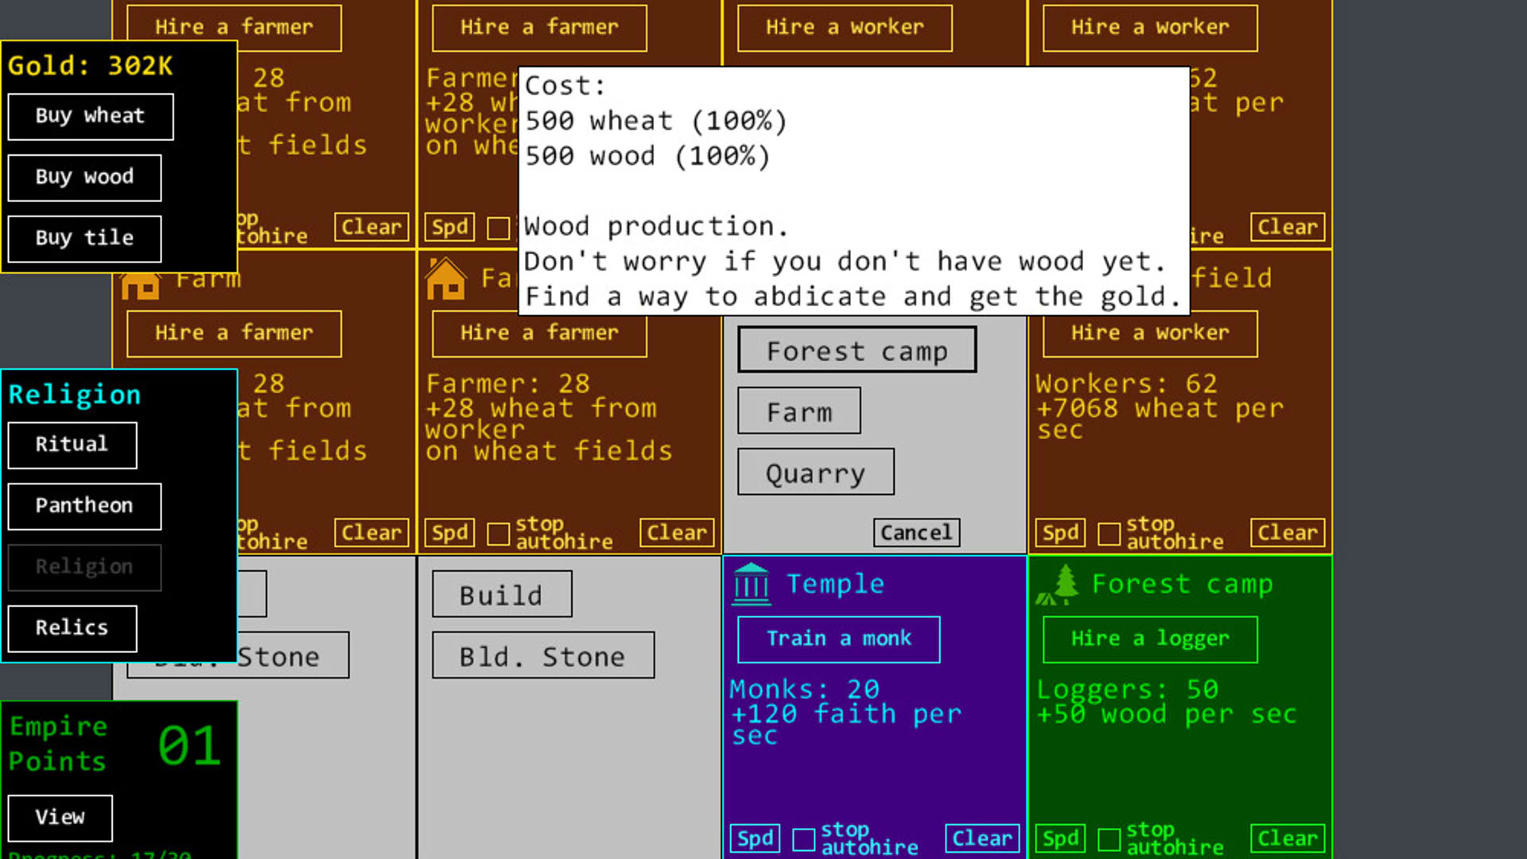
Task: Hire a farmer on left middle farm tile
Action: click(x=234, y=333)
